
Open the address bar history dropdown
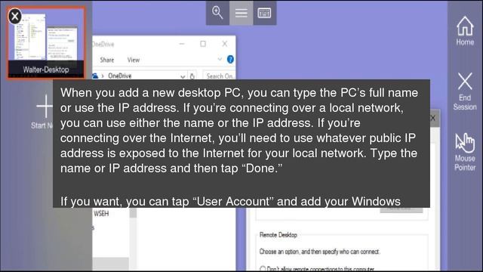pos(183,76)
